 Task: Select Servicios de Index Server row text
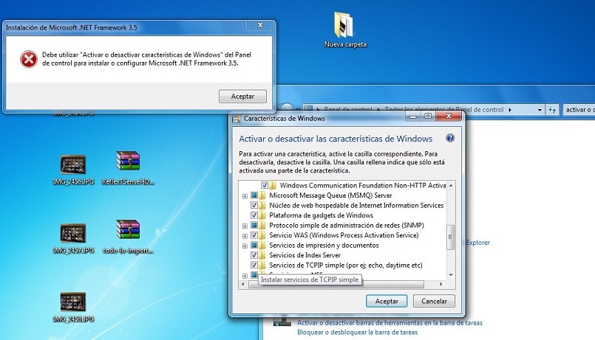[x=305, y=255]
